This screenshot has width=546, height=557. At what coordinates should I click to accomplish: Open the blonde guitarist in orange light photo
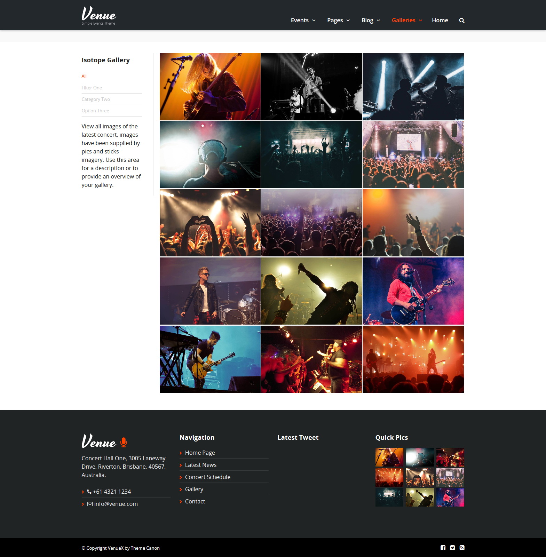tap(210, 87)
